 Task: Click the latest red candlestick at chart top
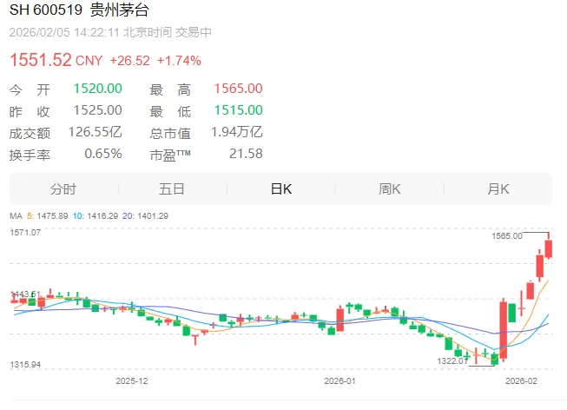pos(549,248)
